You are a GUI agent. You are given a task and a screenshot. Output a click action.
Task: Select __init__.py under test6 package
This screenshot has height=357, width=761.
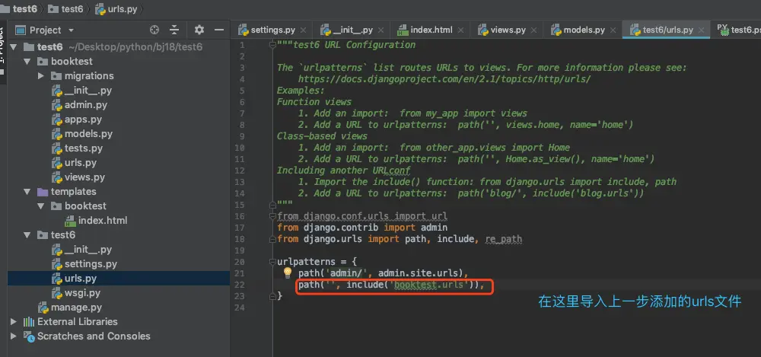coord(88,250)
